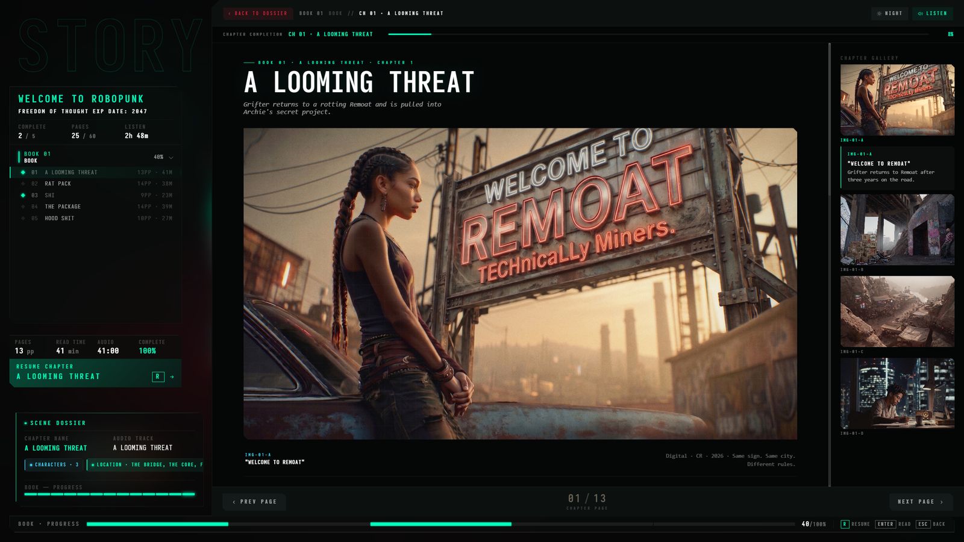Screen dimensions: 964x542
Task: Start audio with the Listen button
Action: [x=932, y=13]
